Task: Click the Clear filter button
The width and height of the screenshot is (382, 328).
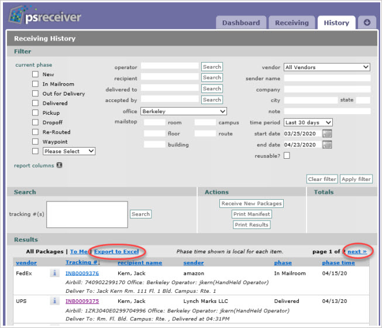Action: tap(322, 179)
